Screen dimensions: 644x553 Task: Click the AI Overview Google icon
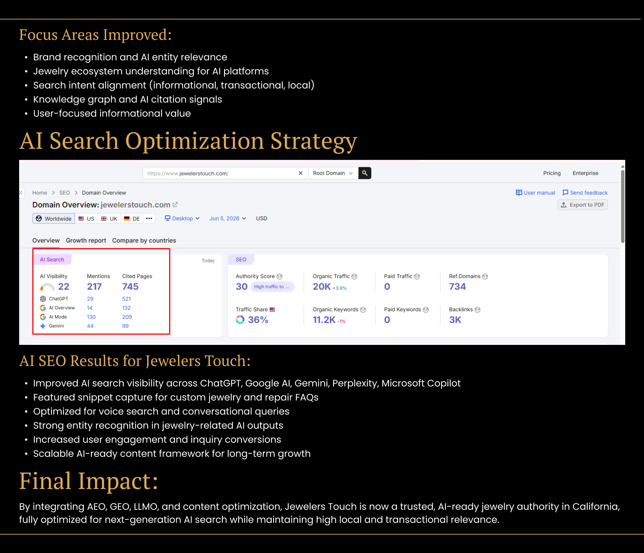(x=43, y=308)
